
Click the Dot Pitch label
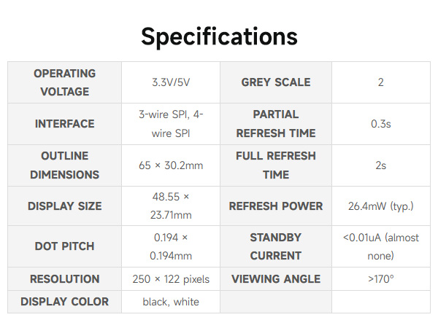(x=65, y=246)
